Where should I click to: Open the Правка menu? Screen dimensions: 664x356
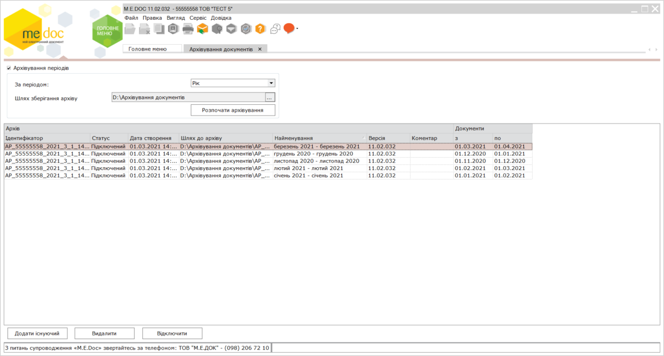click(152, 18)
